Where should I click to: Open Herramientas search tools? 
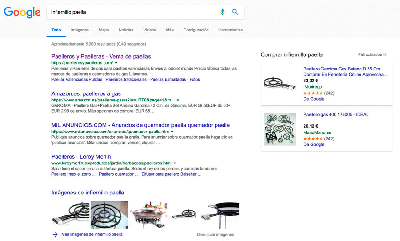(x=231, y=30)
